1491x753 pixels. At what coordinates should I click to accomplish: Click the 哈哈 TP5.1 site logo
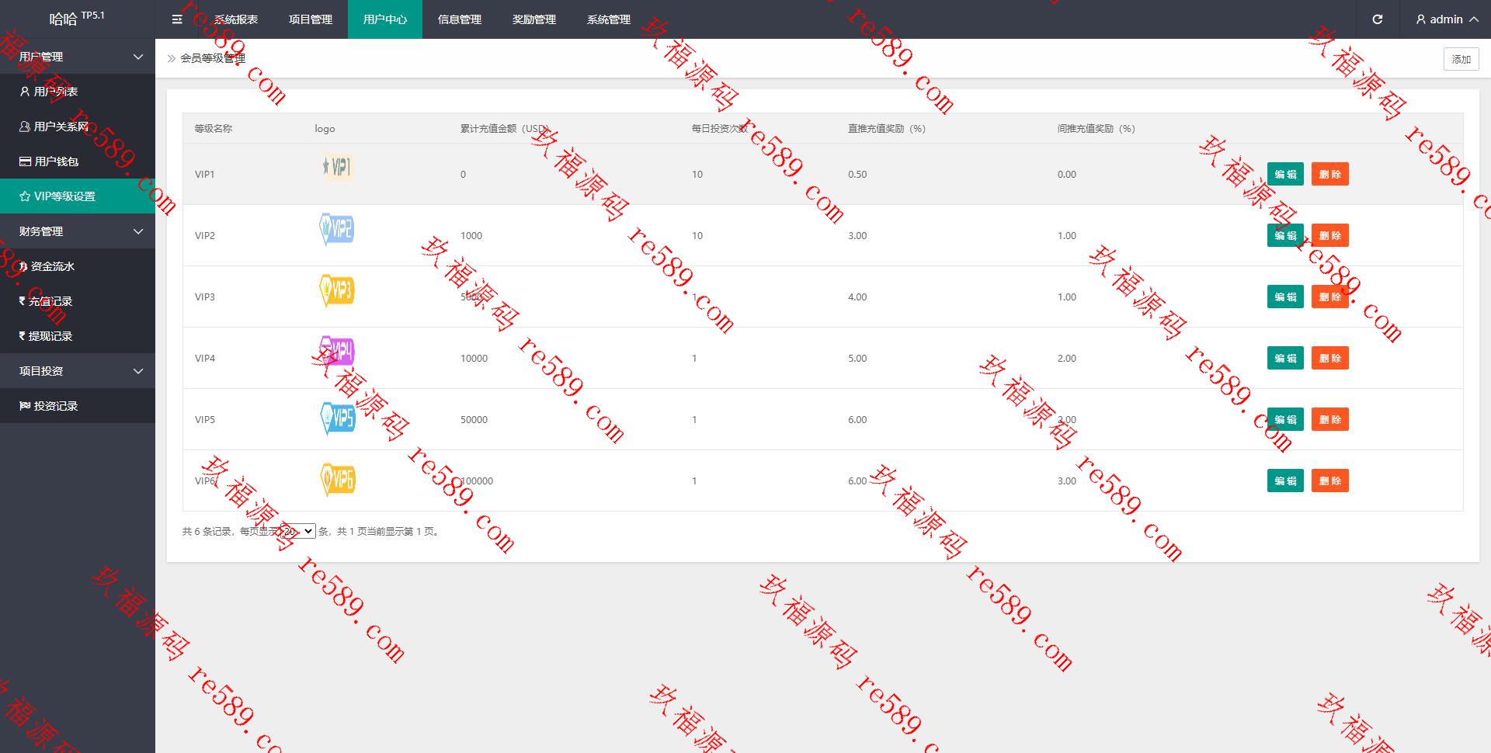coord(77,18)
